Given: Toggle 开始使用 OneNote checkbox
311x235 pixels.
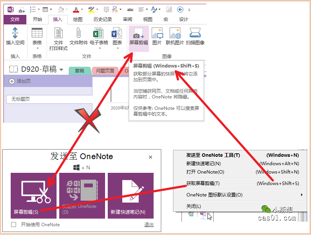Looking at the screenshot, I should tap(14, 224).
